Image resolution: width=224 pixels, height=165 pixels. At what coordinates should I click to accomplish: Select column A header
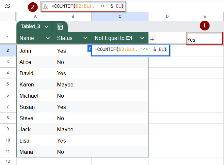pyautogui.click(x=35, y=16)
